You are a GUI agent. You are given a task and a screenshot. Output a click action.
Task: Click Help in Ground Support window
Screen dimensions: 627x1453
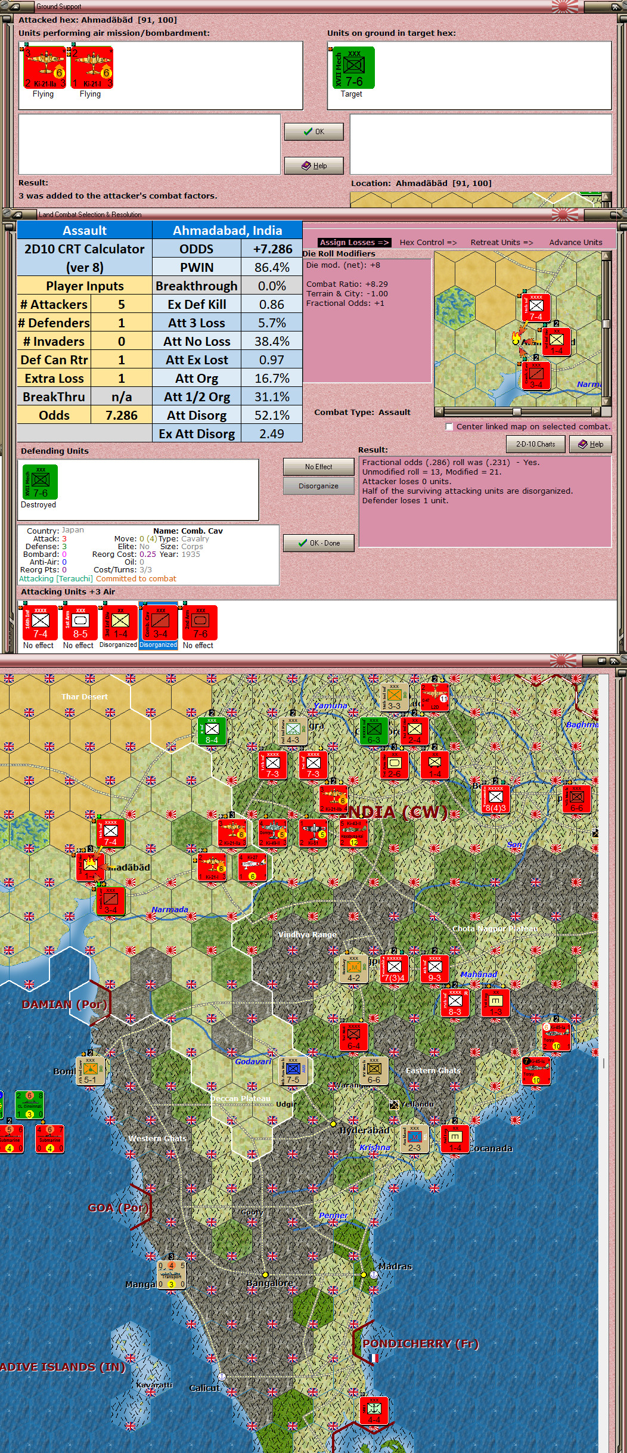314,166
